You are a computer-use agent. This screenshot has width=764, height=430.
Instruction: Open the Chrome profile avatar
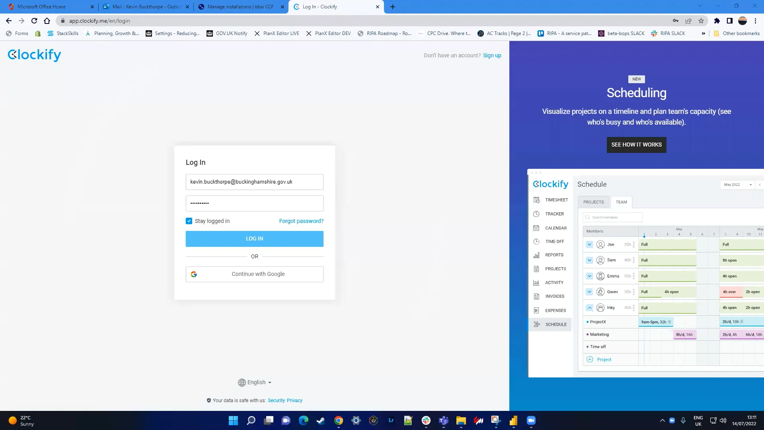tap(743, 21)
